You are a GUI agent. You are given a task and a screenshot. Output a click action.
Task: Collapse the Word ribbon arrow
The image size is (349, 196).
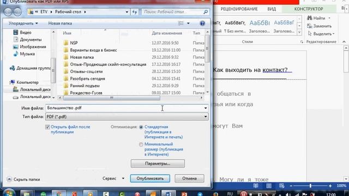344,42
